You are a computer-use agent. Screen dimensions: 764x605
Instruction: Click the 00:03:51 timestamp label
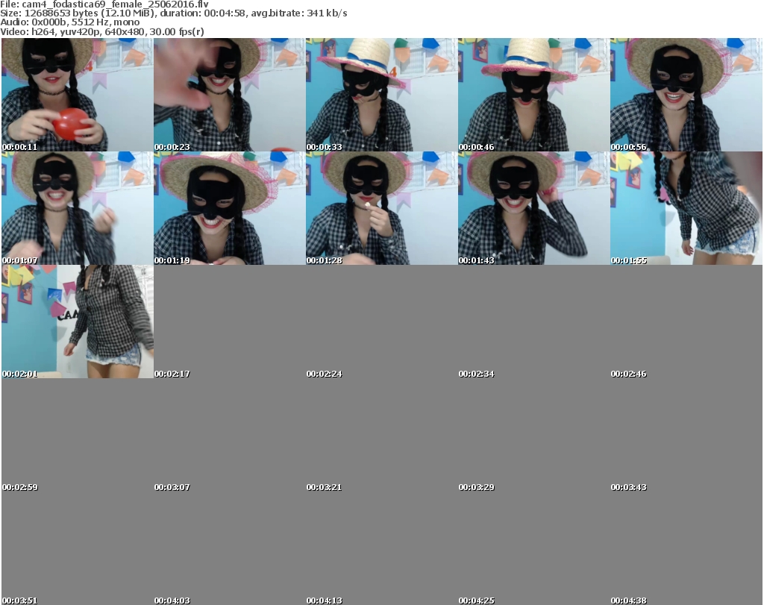click(x=20, y=601)
